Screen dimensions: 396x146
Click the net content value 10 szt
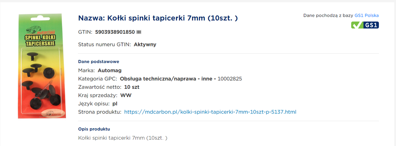pyautogui.click(x=132, y=87)
